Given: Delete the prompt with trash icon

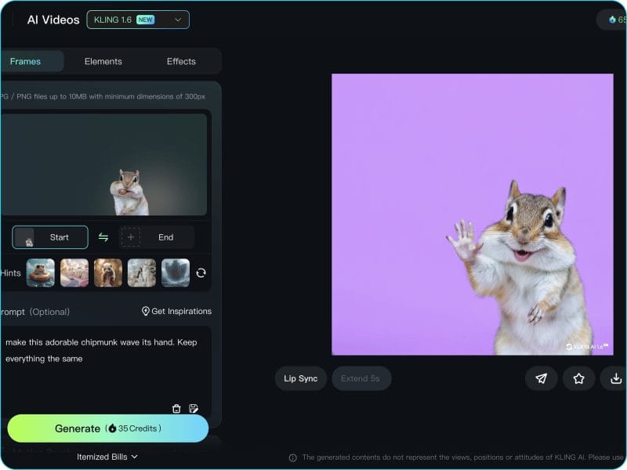Looking at the screenshot, I should point(176,408).
